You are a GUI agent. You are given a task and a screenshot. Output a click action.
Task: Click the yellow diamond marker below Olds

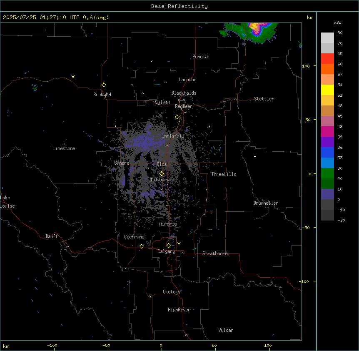[x=162, y=174]
